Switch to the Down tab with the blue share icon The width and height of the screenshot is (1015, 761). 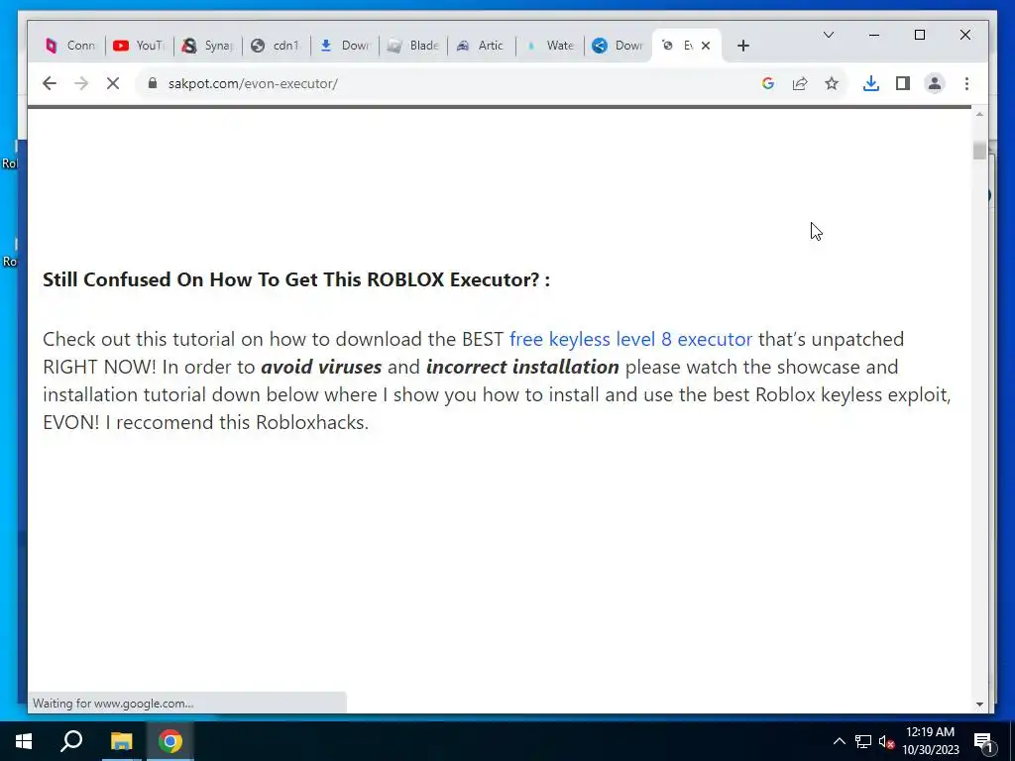click(x=619, y=46)
